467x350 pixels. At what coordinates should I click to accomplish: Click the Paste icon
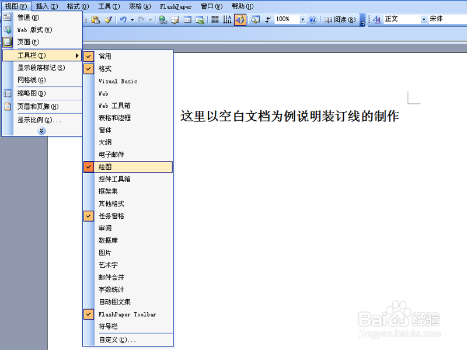point(94,19)
